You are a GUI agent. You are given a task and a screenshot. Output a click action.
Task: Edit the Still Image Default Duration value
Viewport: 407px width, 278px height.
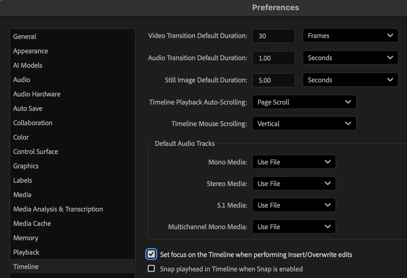coord(273,80)
